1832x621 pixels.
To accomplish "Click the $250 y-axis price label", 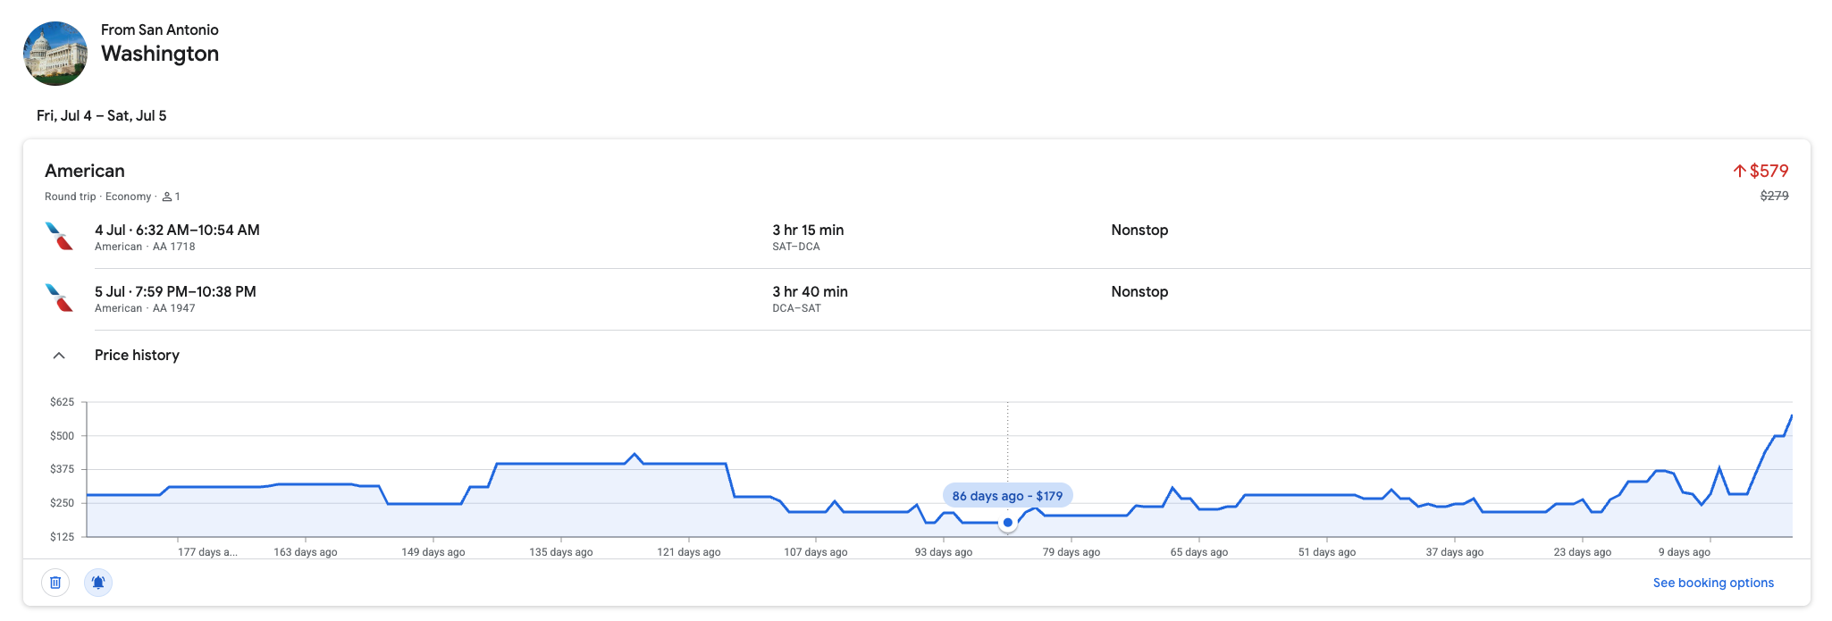I will click(63, 503).
